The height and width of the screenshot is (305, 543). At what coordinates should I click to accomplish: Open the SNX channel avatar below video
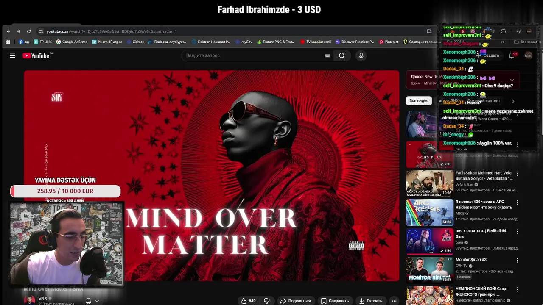click(x=29, y=300)
